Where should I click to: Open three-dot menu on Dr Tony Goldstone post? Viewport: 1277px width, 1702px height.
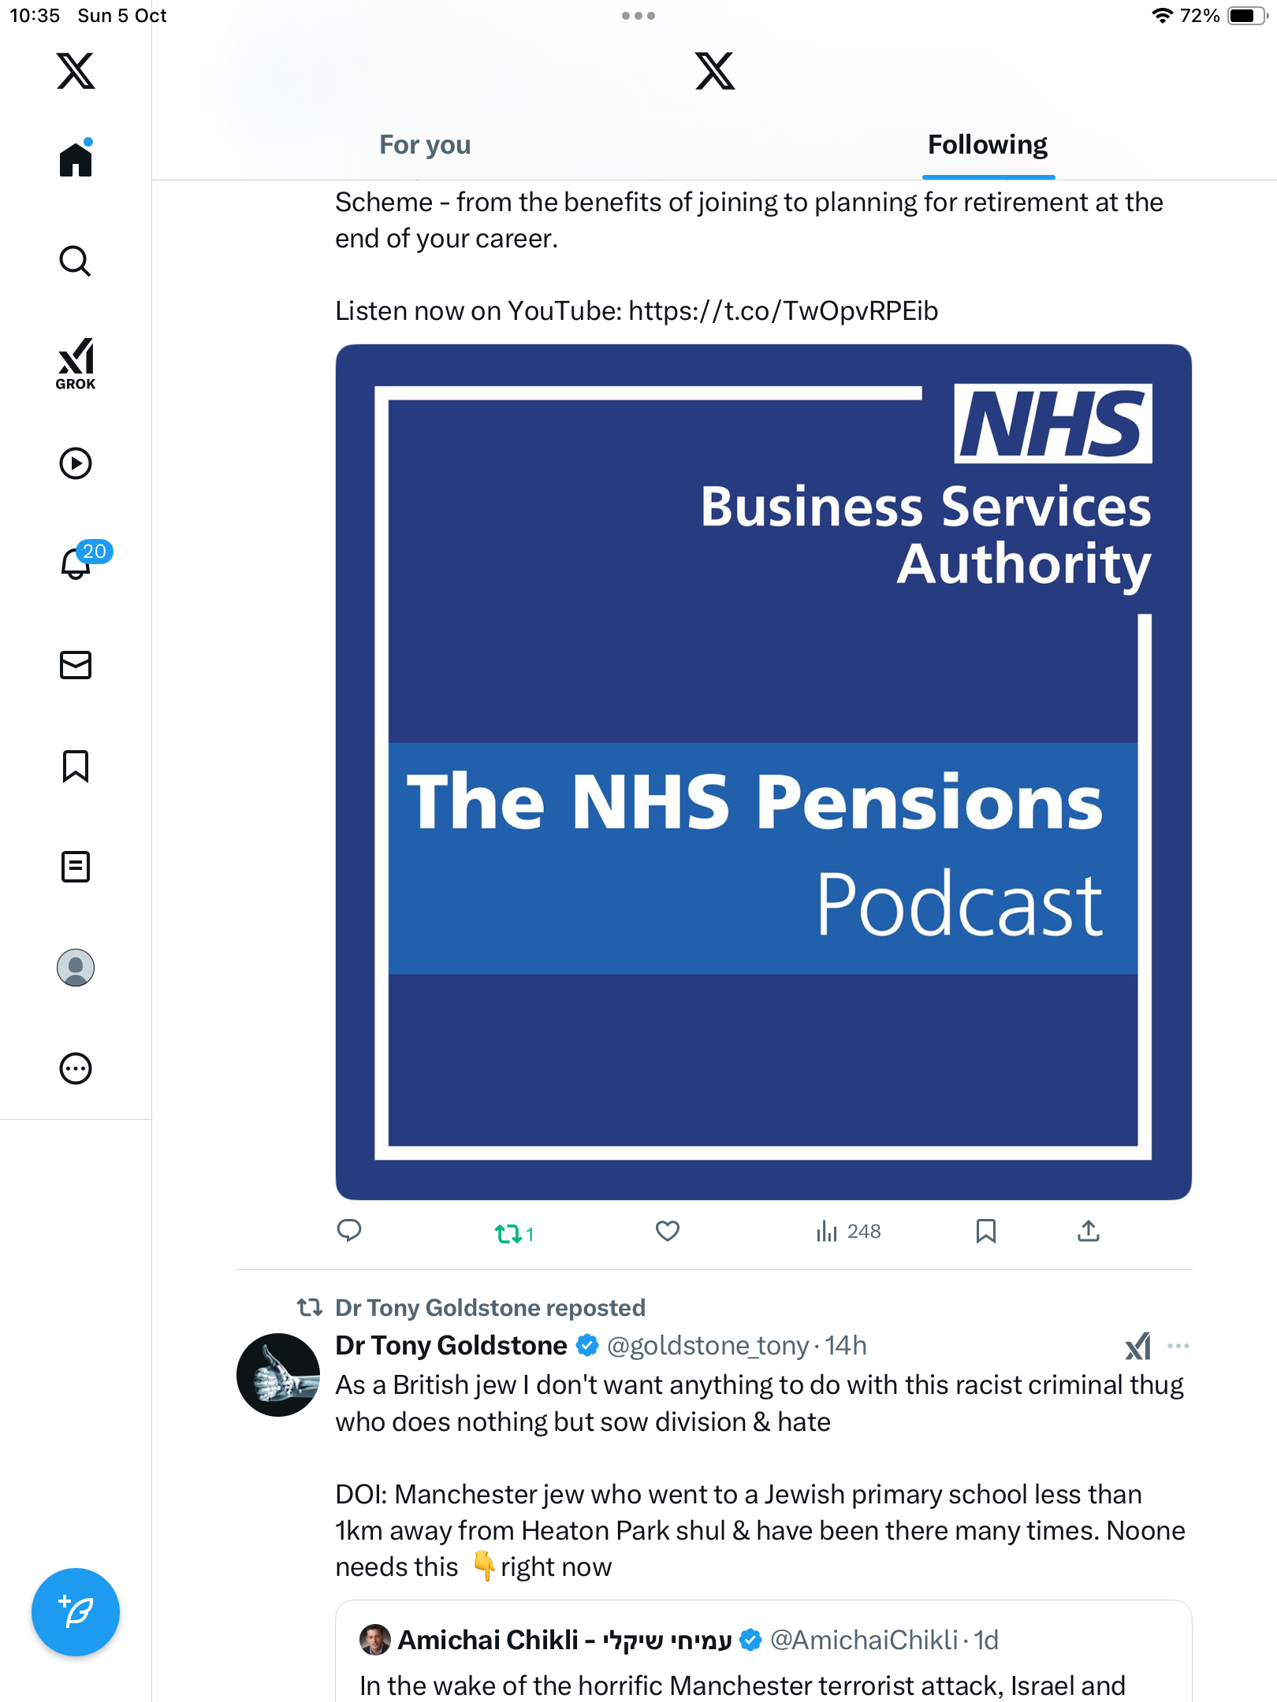click(1178, 1346)
